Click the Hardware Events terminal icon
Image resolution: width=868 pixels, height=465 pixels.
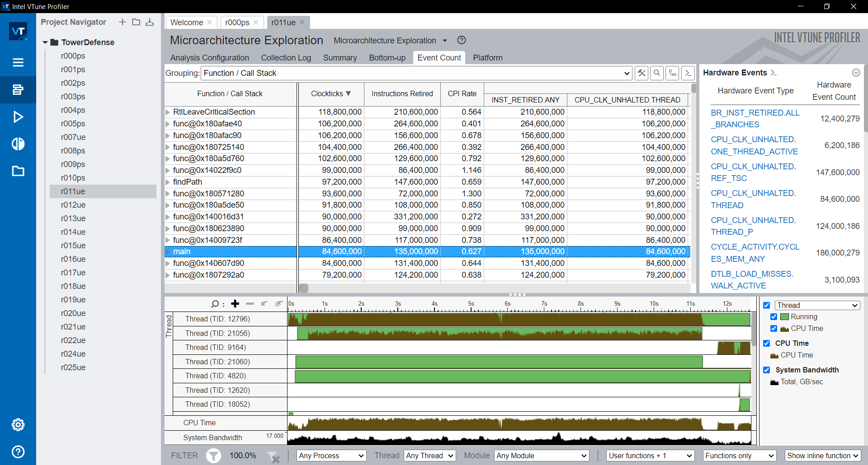point(774,73)
